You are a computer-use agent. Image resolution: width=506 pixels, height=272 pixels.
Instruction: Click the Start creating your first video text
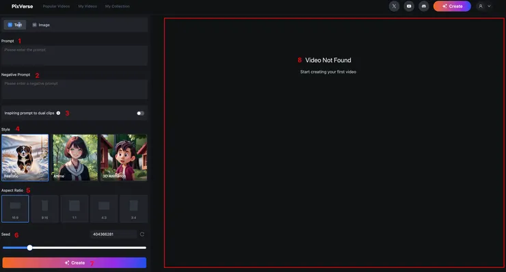coord(328,72)
